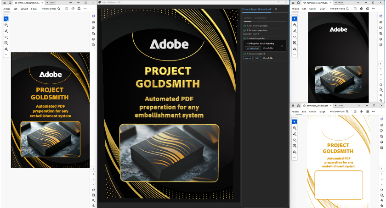
Task: Click the Project Goldsmith preview image
Action: [x=169, y=103]
